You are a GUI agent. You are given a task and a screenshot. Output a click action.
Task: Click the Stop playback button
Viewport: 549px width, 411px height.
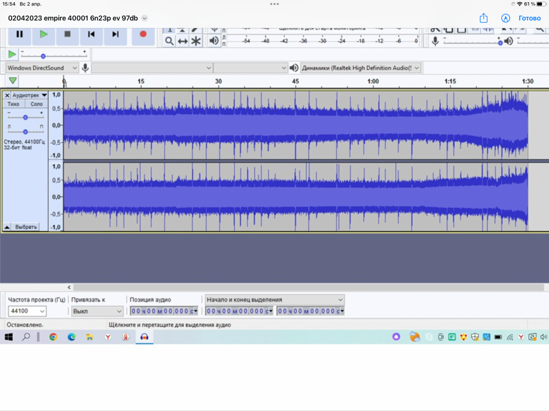click(68, 34)
